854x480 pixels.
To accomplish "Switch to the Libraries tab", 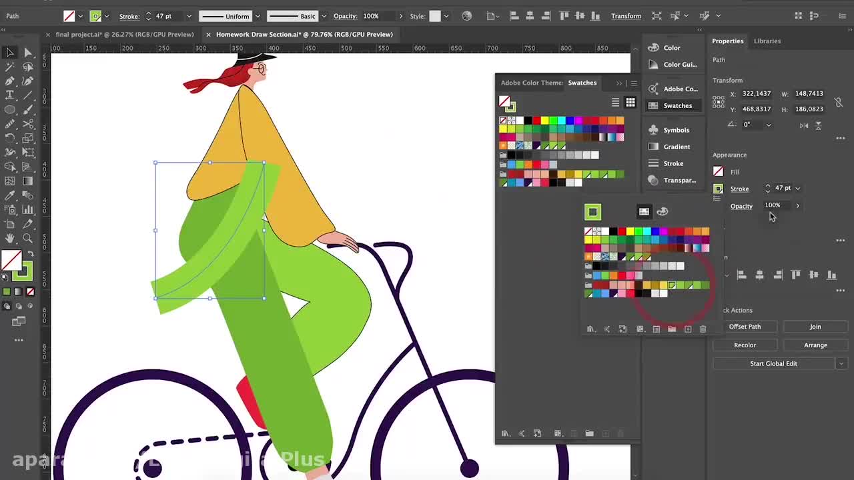I will pos(767,41).
